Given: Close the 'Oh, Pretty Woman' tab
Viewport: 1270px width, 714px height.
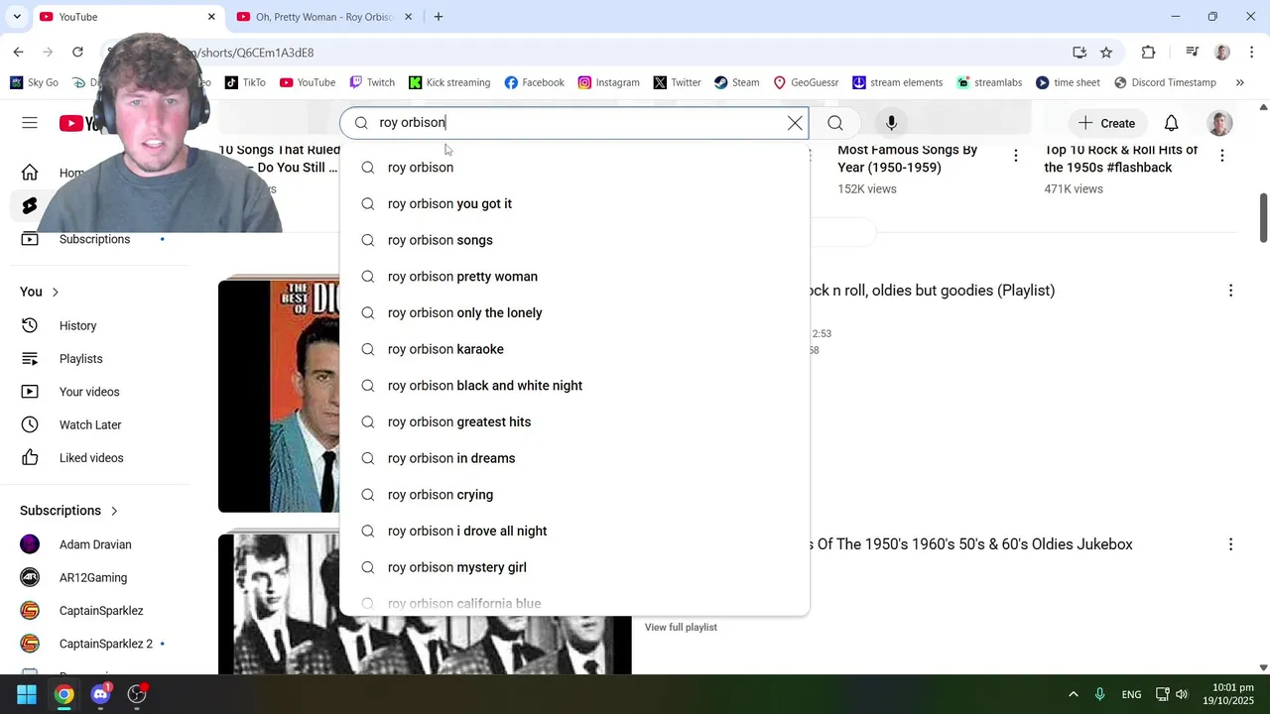Looking at the screenshot, I should (x=408, y=17).
